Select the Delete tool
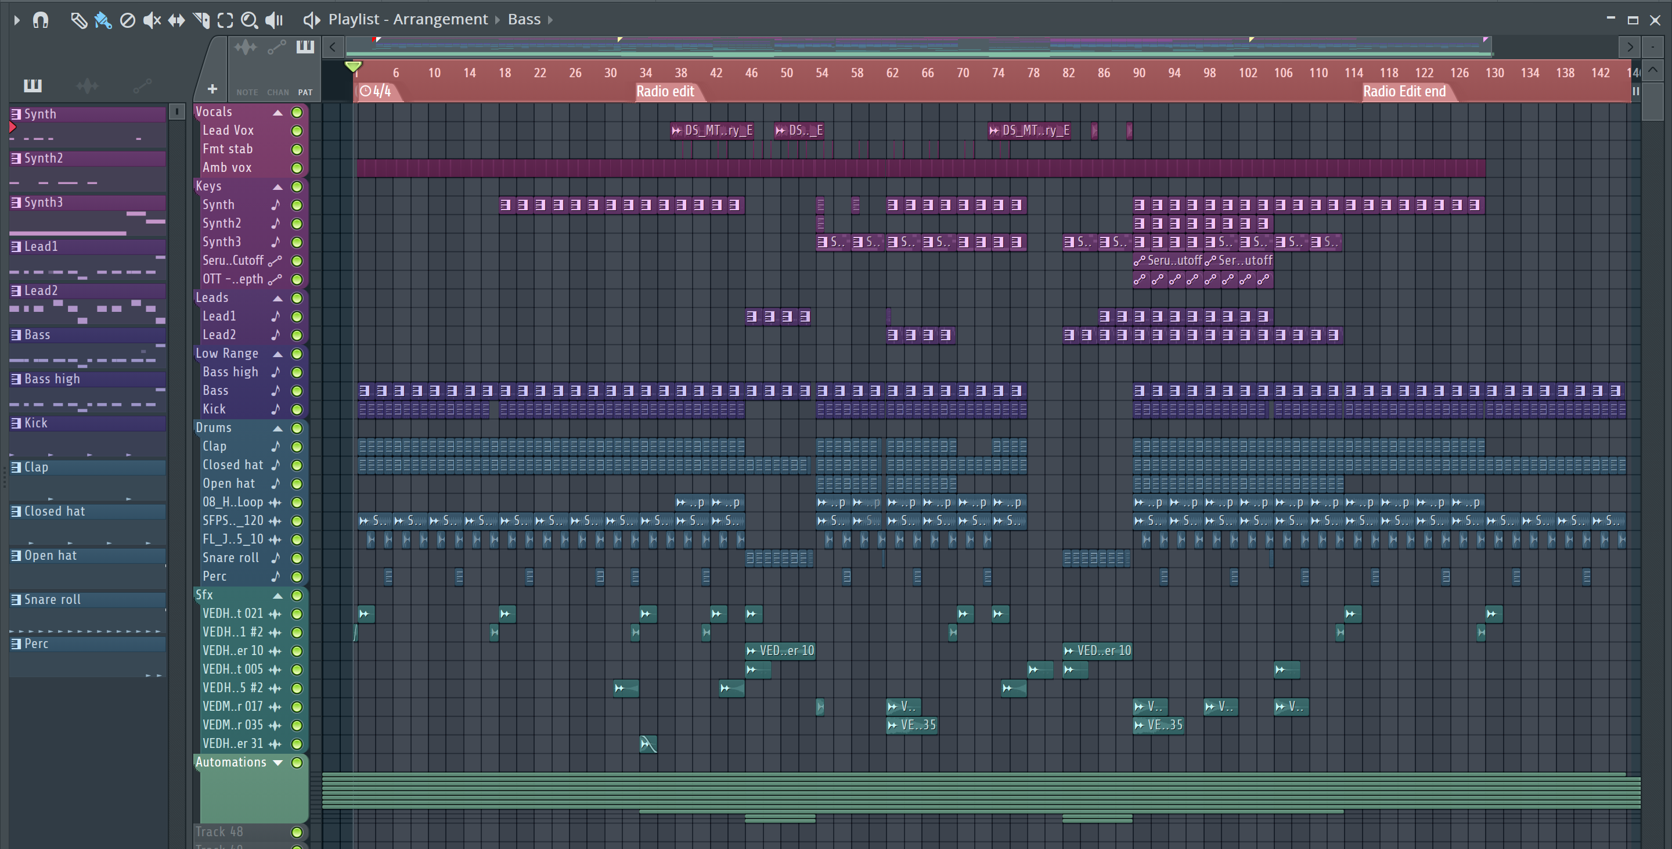This screenshot has width=1672, height=849. [x=127, y=21]
